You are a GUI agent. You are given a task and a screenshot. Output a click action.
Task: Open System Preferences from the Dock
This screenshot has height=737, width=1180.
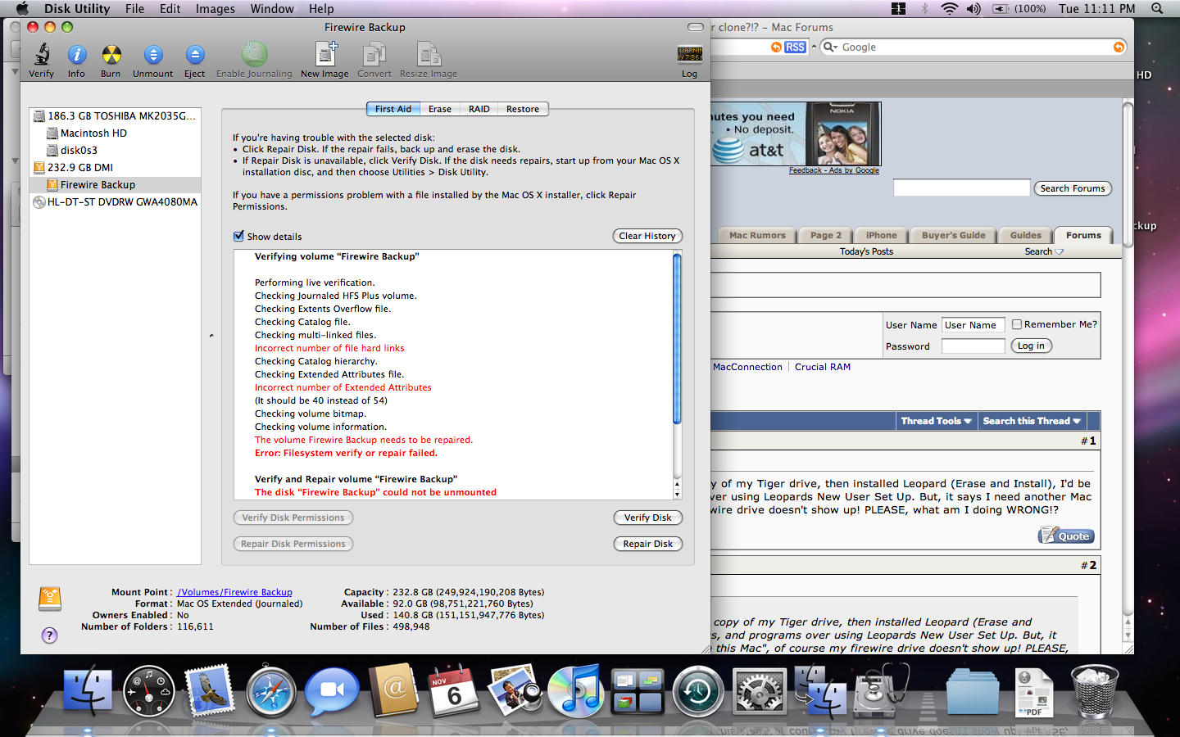click(760, 691)
